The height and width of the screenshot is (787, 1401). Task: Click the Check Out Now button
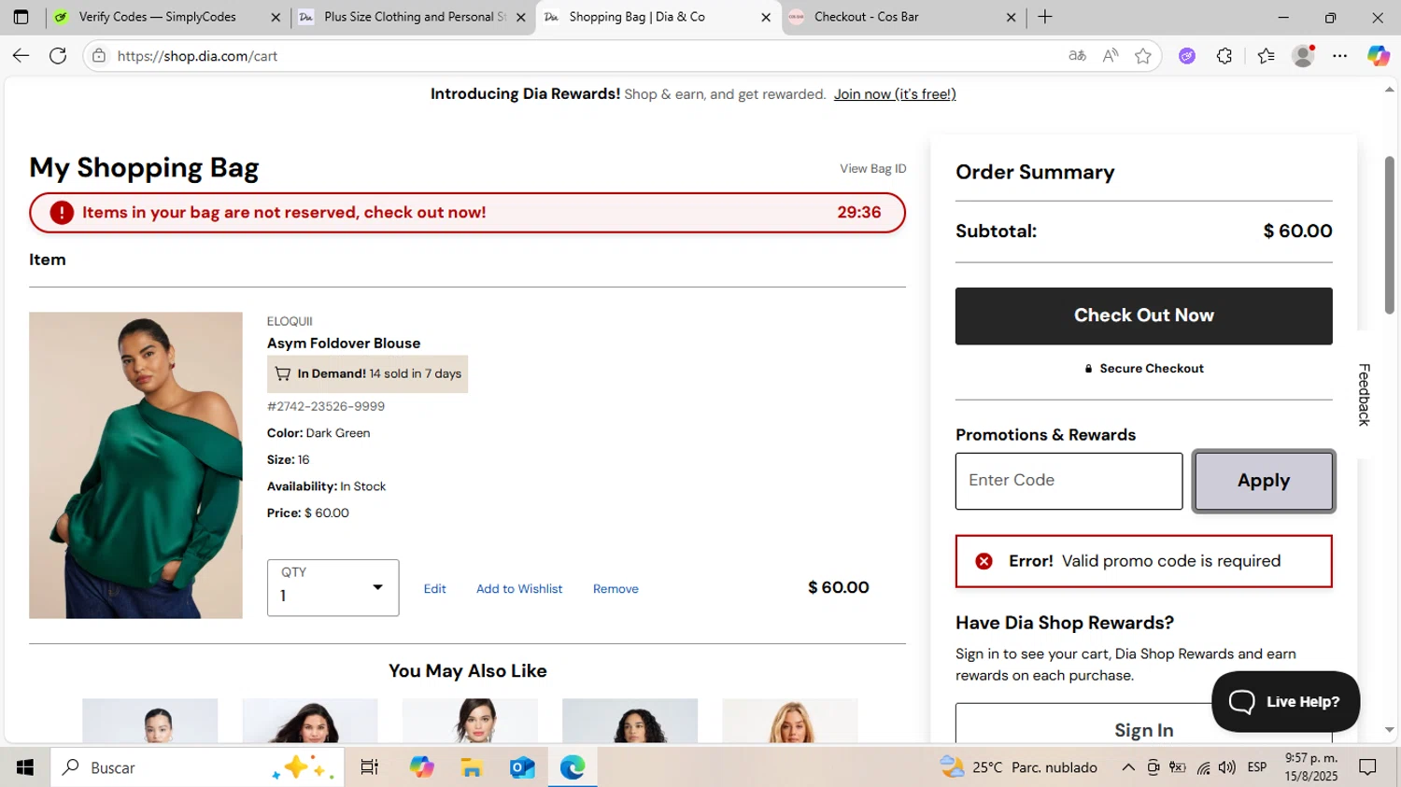coord(1144,316)
